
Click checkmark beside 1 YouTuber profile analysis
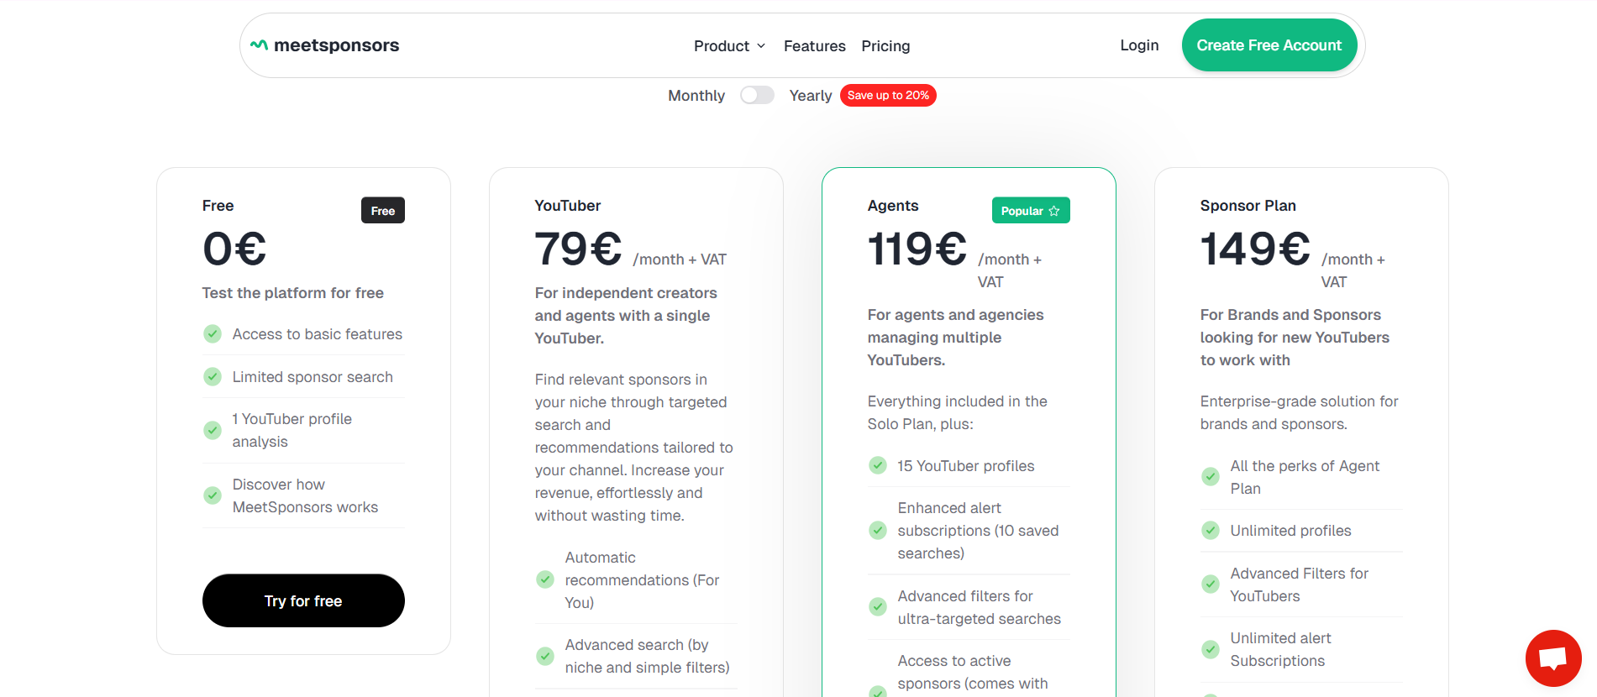213,430
